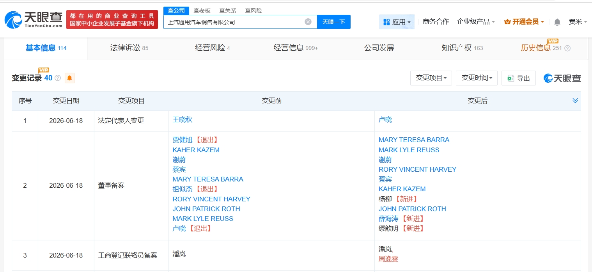Image resolution: width=592 pixels, height=272 pixels.
Task: Open the help icon next to 历史信息 251
Action: click(567, 48)
